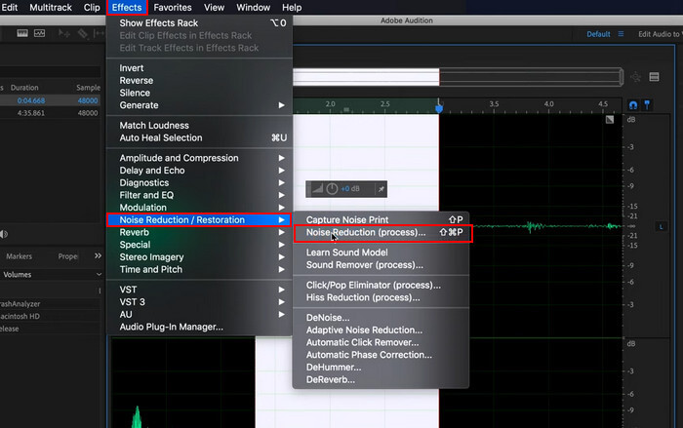Toggle the blue playhead marker icon
This screenshot has height=428, width=683.
pos(647,105)
